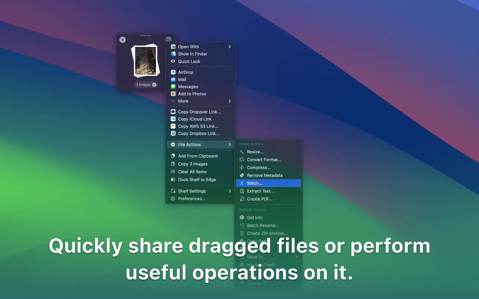Click the Get Info icon
Screen dimensions: 479x299
(x=242, y=218)
